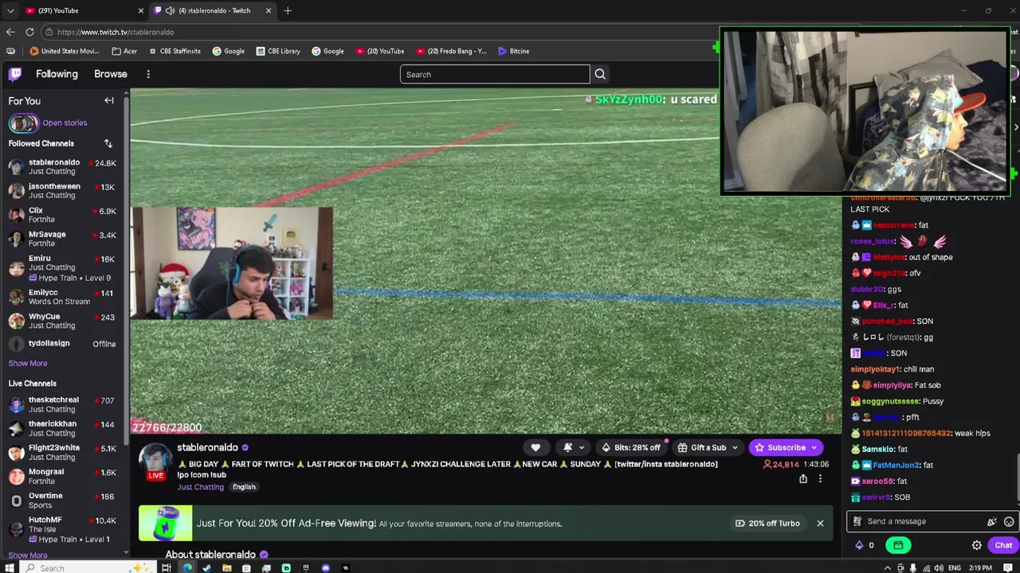Open the chat Power-ups celebration icon
Screen dimensions: 1020x573
coord(992,521)
